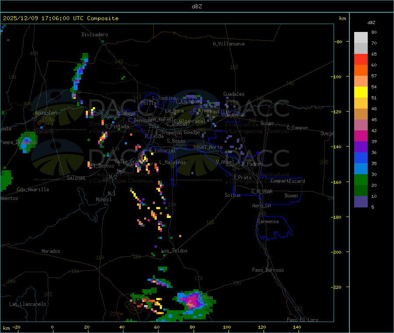Click the 35 dBZ light blue swatch

361,169
